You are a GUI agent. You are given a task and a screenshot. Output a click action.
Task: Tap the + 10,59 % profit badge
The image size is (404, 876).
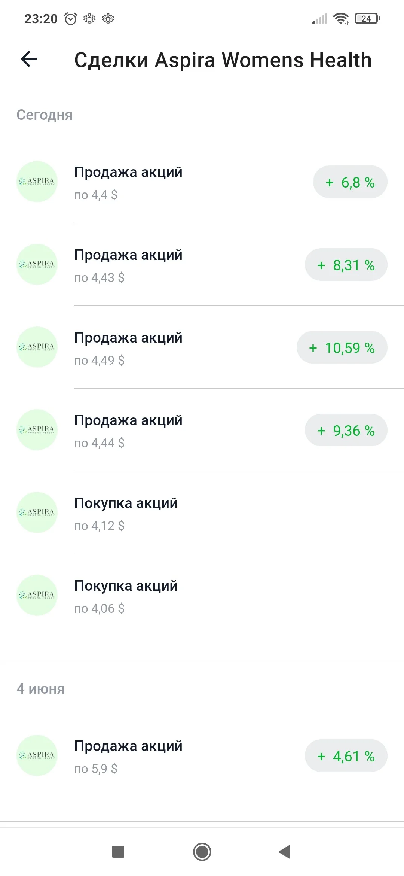pos(342,347)
